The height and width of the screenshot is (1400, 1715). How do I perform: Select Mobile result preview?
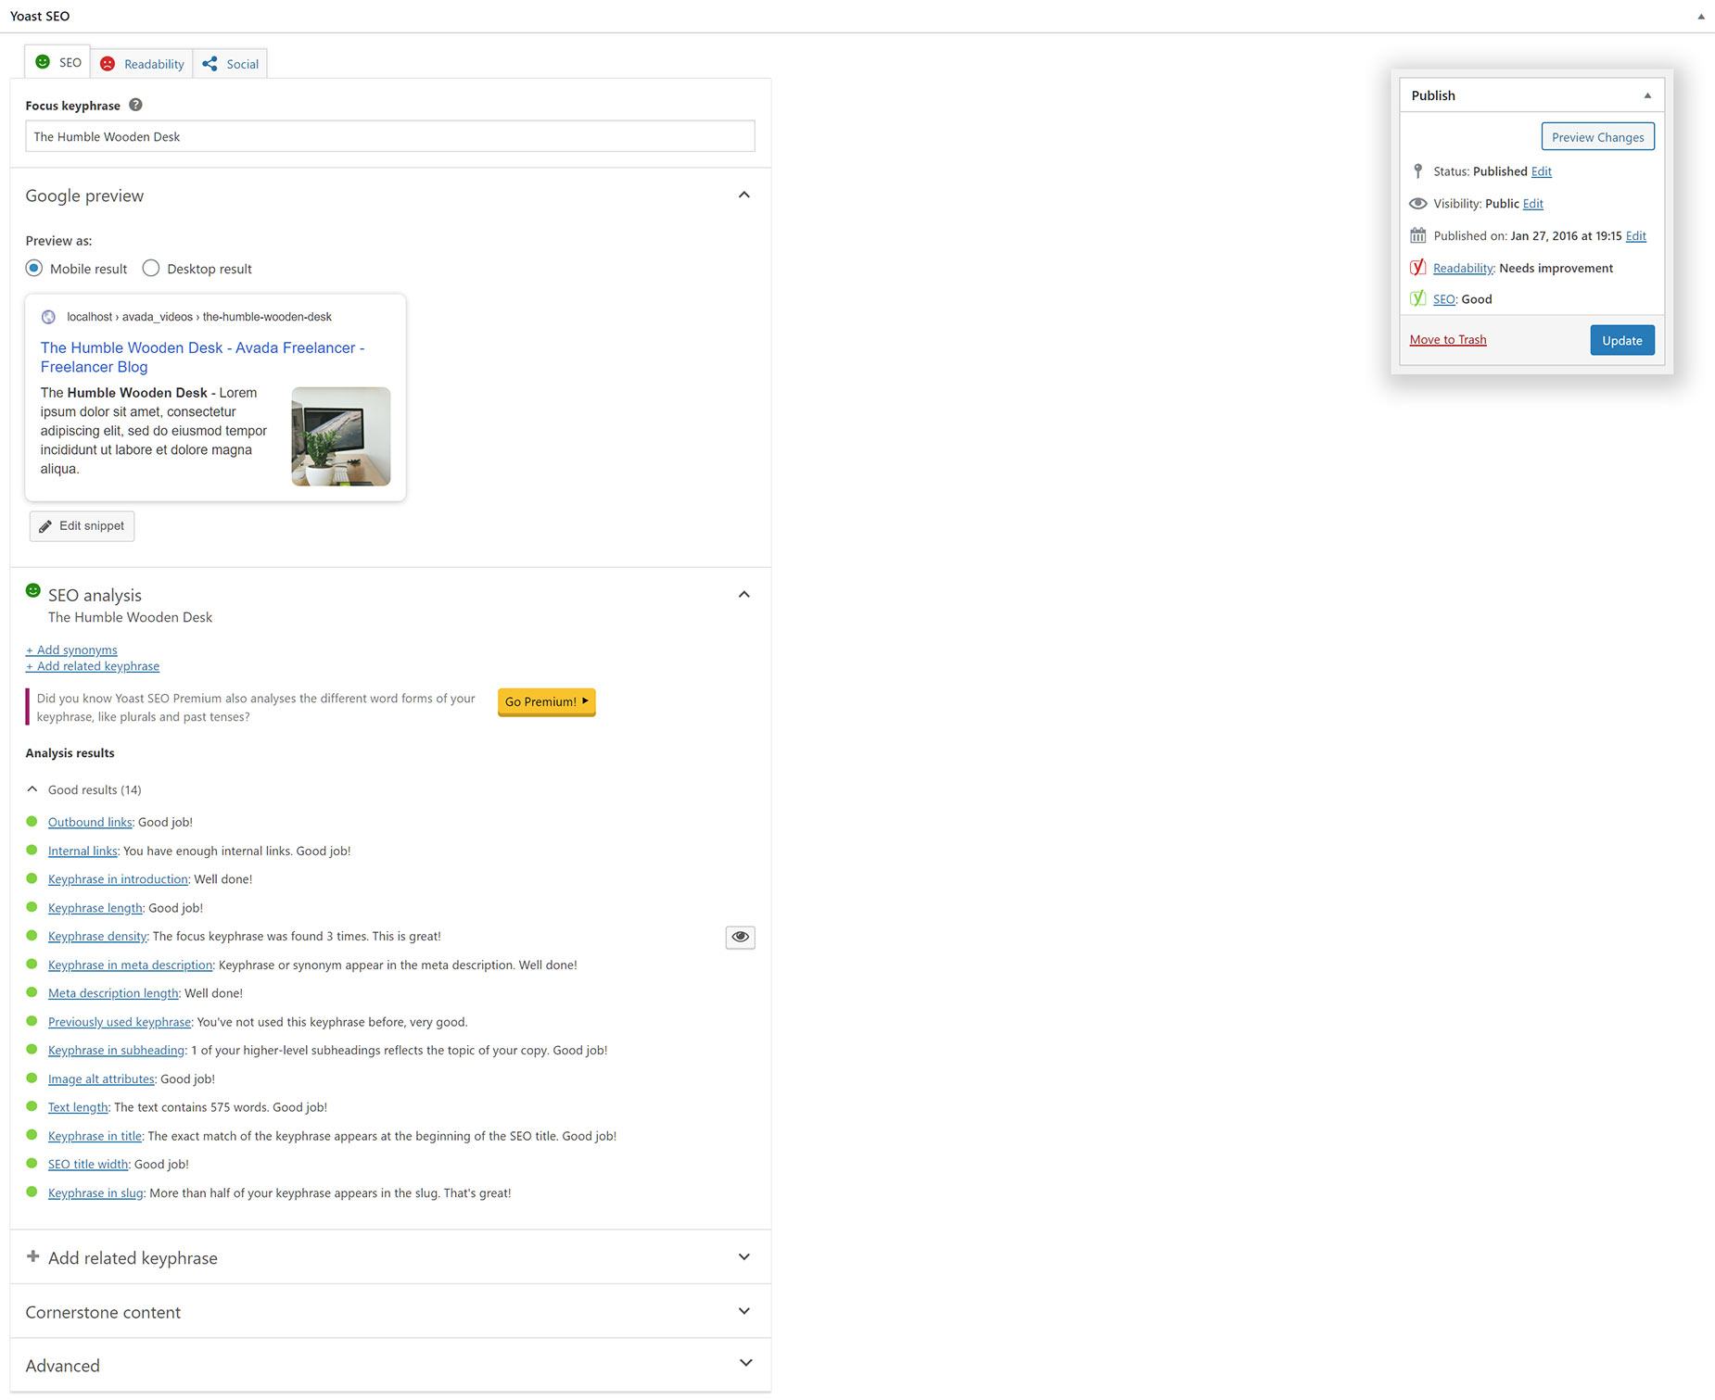pos(34,269)
